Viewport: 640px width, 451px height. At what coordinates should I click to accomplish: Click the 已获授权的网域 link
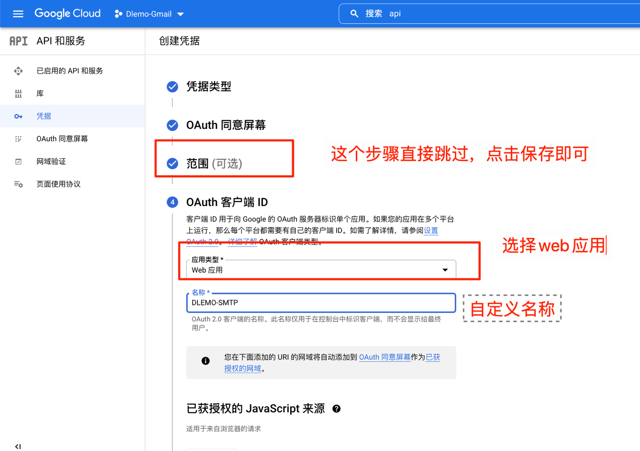(x=433, y=357)
